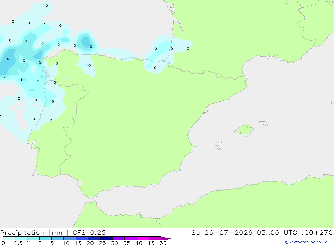This screenshot has width=334, height=245.
Task: Click the above-50 mm legend arrow tip
Action: click(167, 239)
